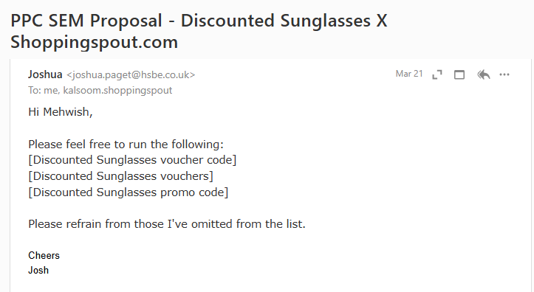Select recipient 'me' in the To line

coord(50,91)
